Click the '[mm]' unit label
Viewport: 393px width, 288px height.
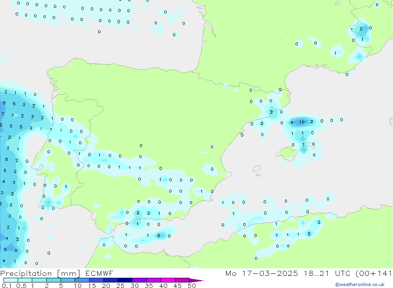pyautogui.click(x=68, y=273)
